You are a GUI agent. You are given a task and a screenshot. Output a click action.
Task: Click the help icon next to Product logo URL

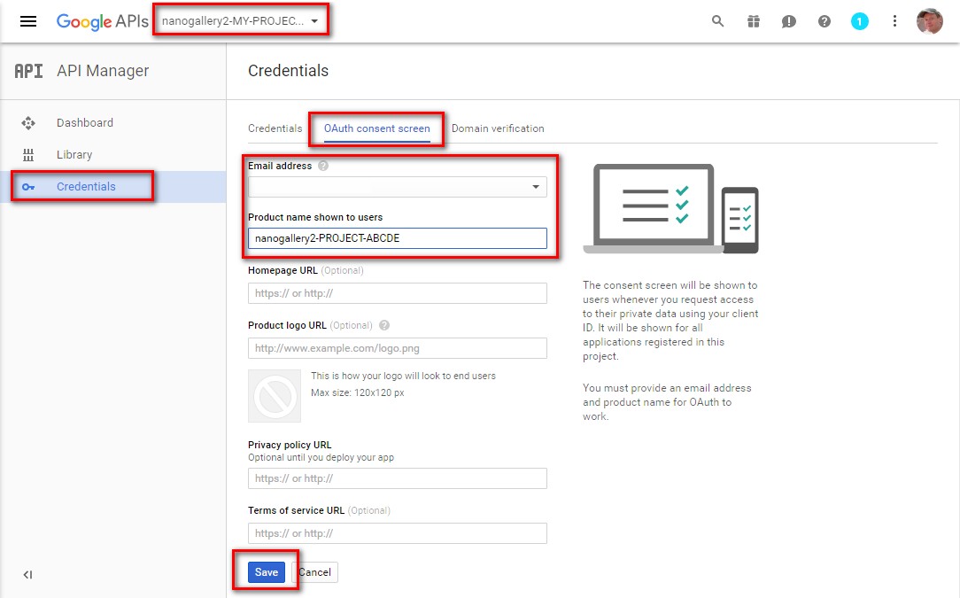click(x=383, y=325)
